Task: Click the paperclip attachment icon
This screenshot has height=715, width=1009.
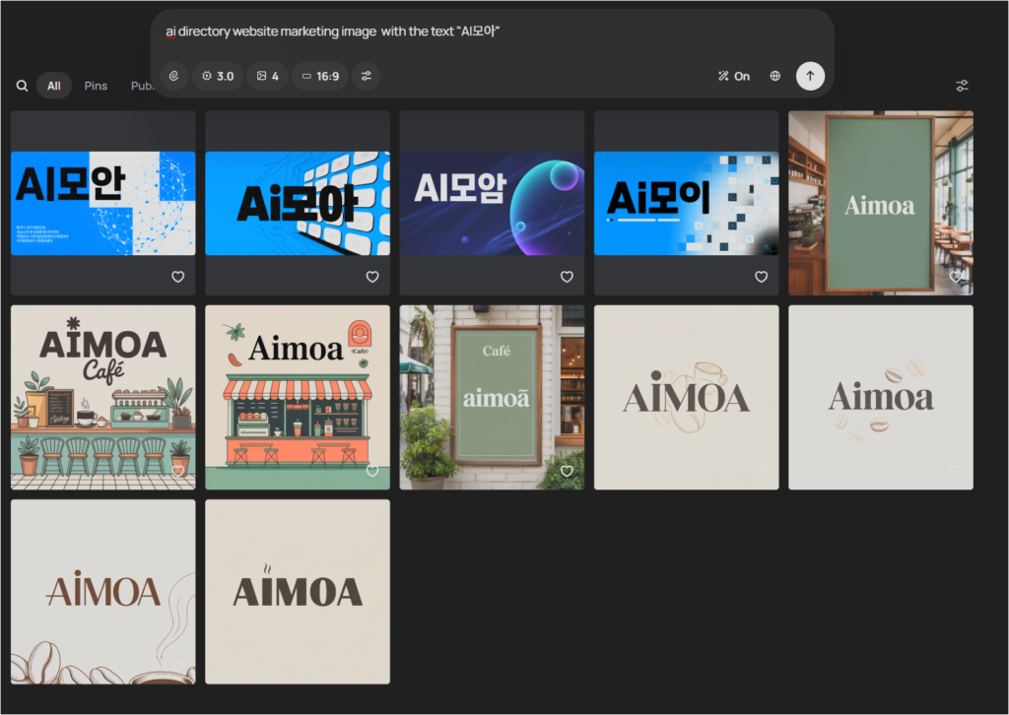Action: [x=173, y=76]
